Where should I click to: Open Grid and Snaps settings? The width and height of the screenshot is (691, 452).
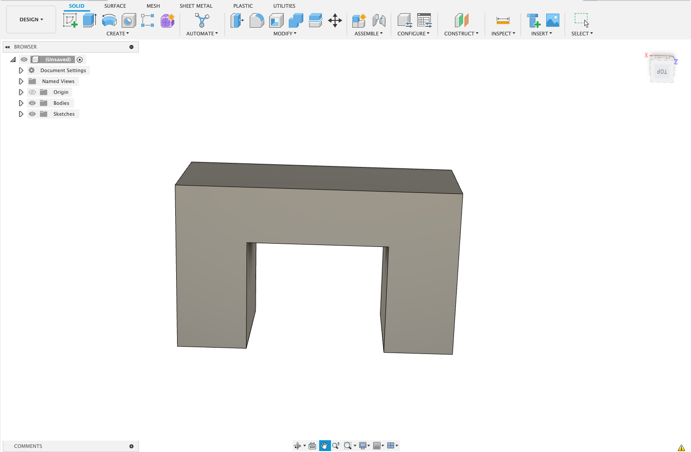[x=377, y=446]
